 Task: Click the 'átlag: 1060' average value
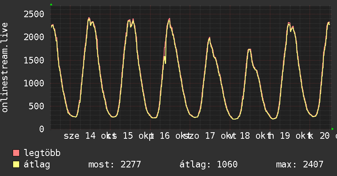point(209,165)
